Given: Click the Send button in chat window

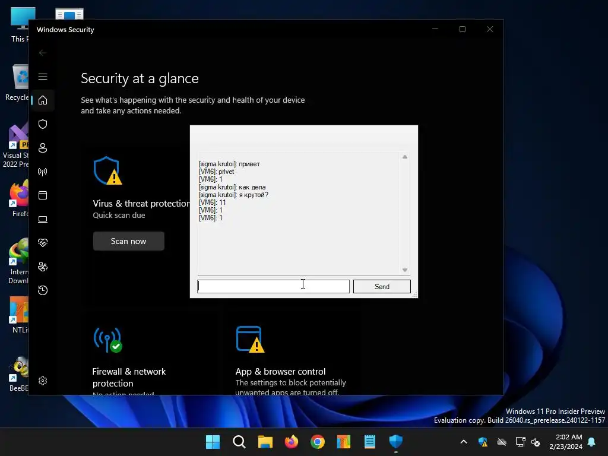Looking at the screenshot, I should click(382, 287).
